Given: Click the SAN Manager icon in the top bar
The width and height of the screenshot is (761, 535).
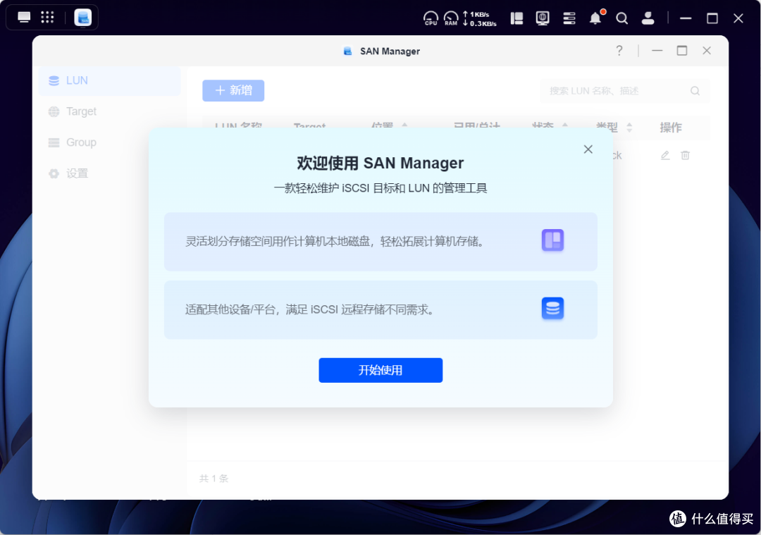Looking at the screenshot, I should (x=83, y=18).
